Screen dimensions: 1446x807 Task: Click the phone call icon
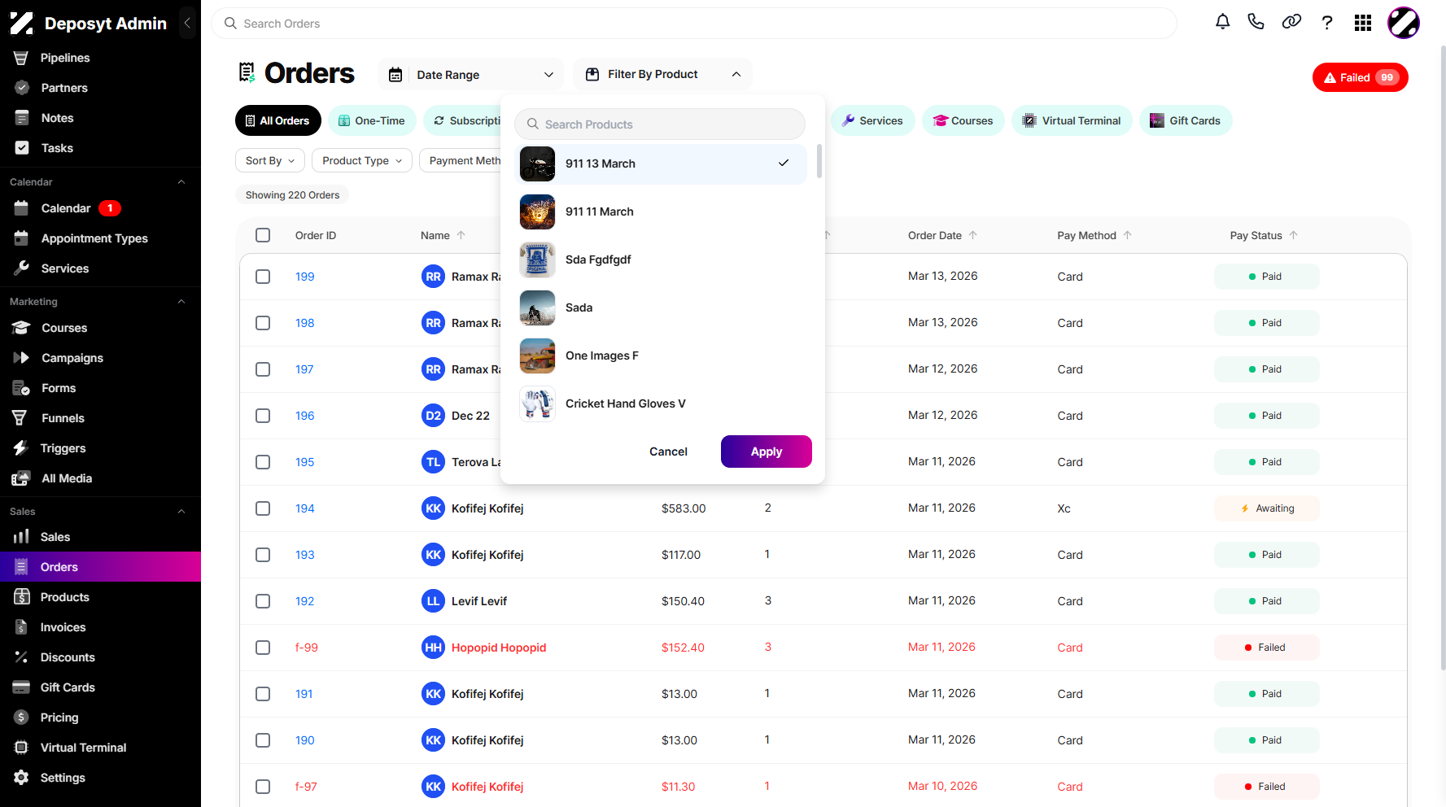pos(1256,22)
